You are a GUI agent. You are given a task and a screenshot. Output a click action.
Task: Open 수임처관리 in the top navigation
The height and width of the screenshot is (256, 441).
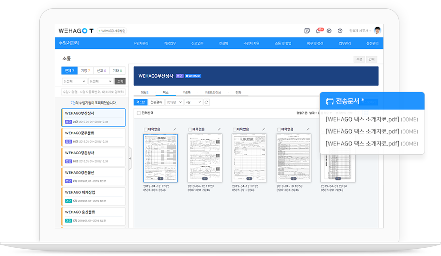point(141,43)
